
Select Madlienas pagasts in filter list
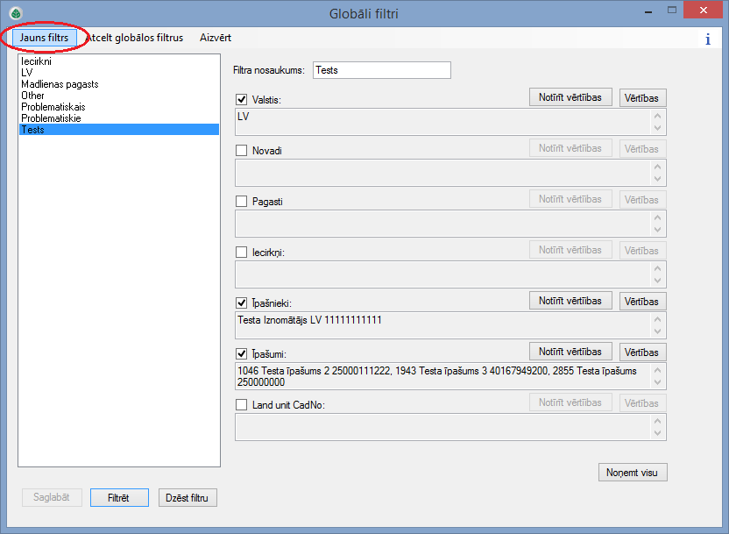pyautogui.click(x=60, y=84)
